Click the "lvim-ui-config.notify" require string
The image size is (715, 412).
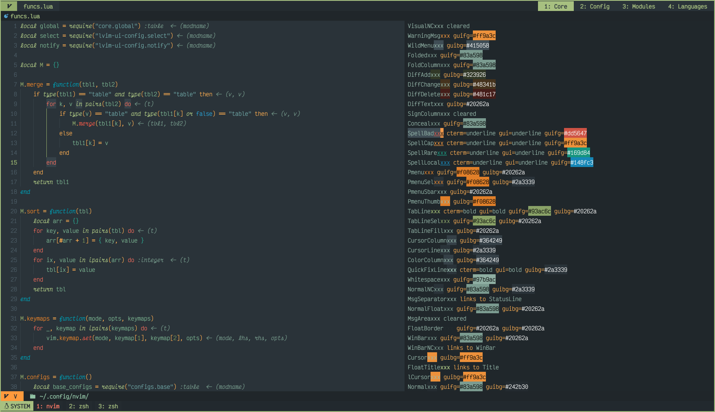pos(134,46)
